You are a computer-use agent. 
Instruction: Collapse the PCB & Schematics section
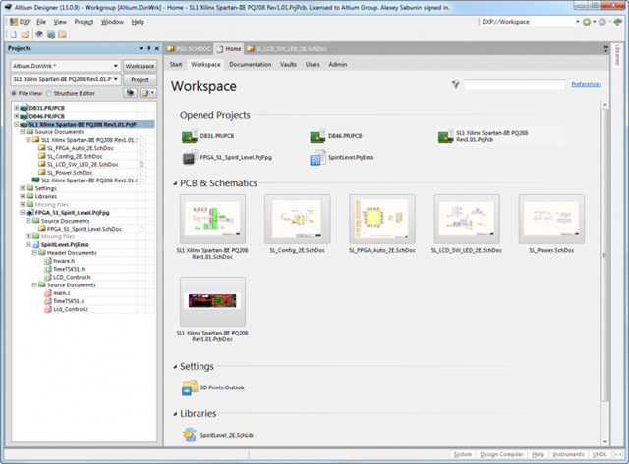pos(175,183)
